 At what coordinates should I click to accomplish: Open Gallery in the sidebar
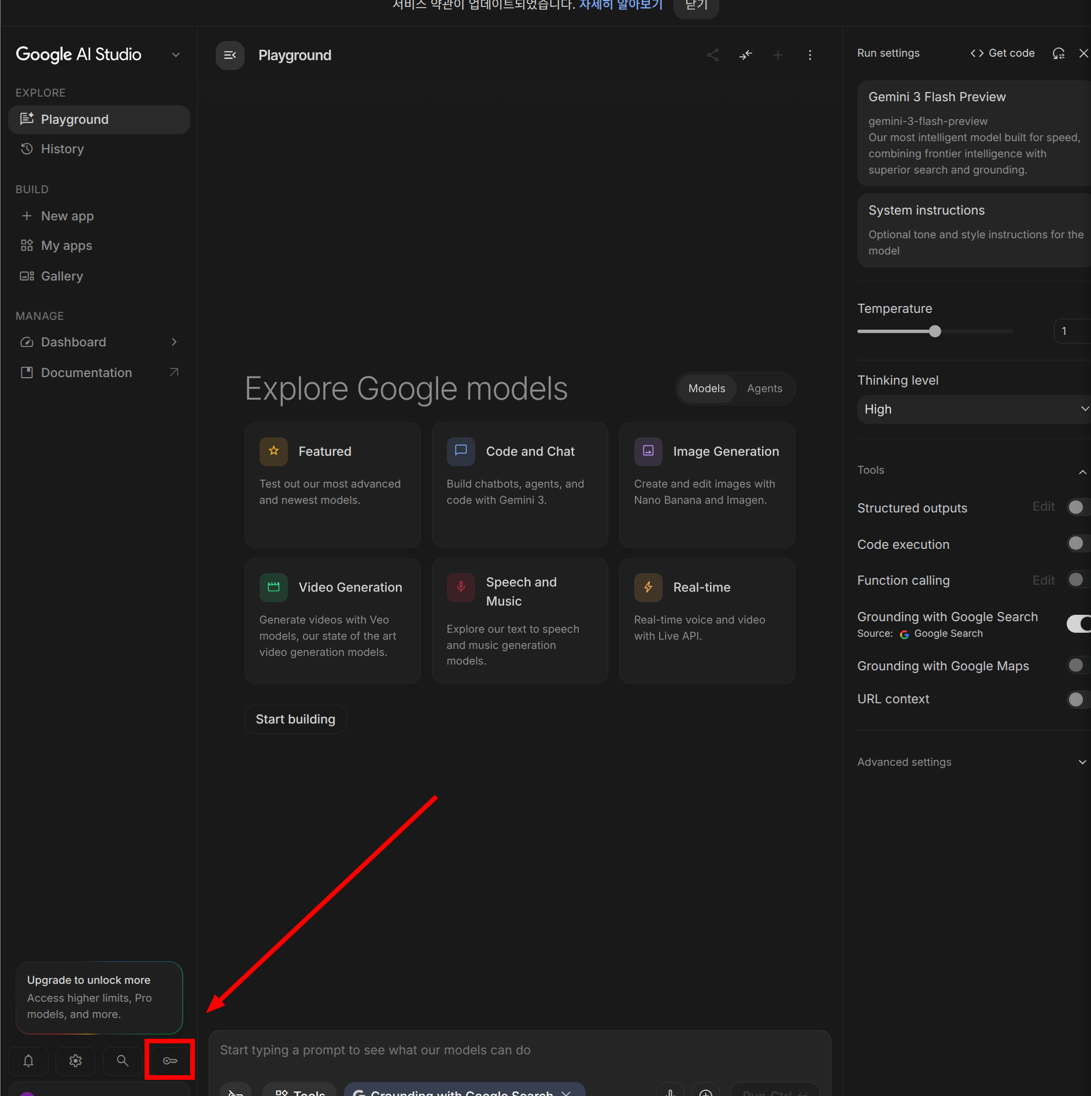tap(99, 276)
